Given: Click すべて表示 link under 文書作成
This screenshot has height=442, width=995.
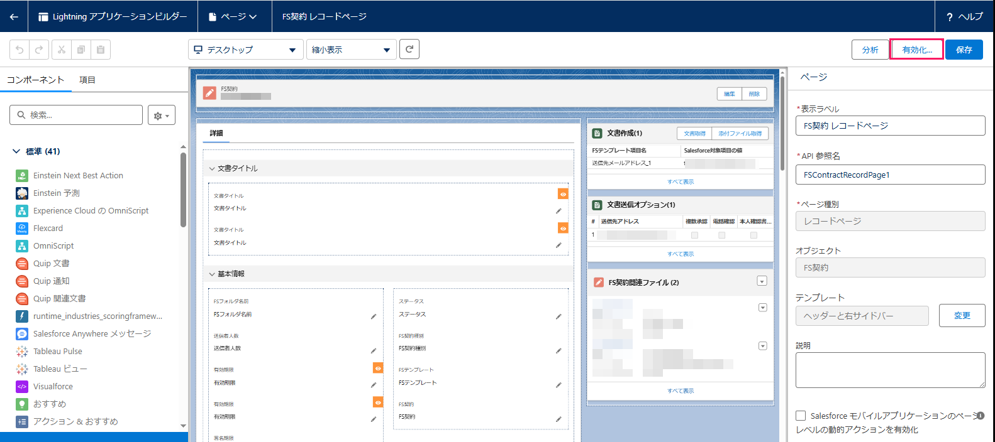Looking at the screenshot, I should pos(681,181).
